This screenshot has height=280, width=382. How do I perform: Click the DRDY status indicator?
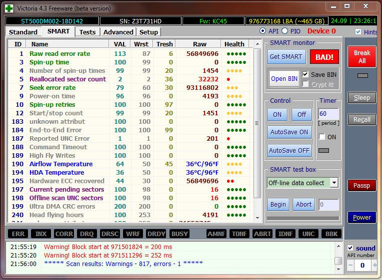pos(156,234)
